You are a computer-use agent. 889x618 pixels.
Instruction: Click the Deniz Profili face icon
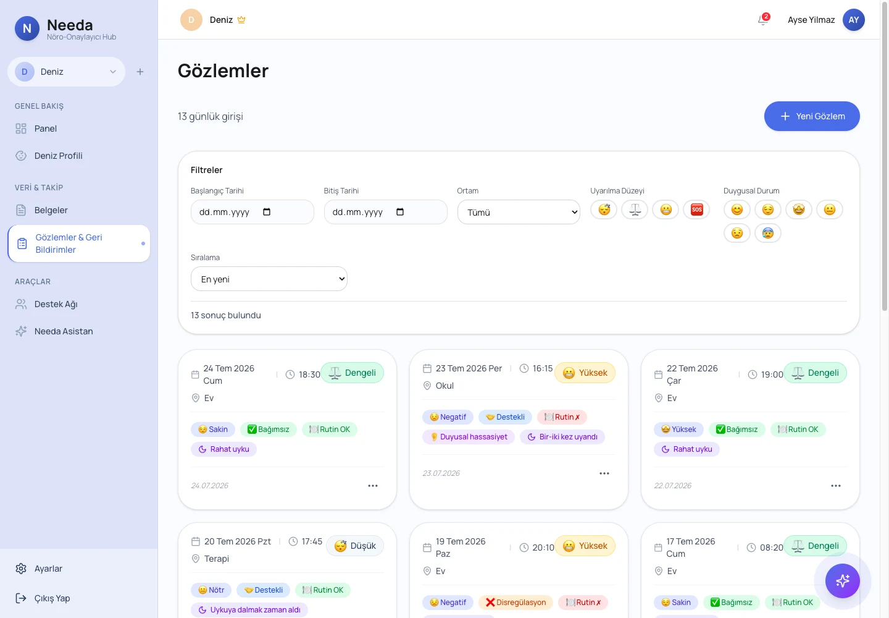pos(21,156)
